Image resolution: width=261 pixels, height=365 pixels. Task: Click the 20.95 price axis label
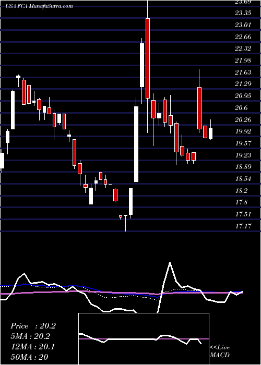[243, 95]
